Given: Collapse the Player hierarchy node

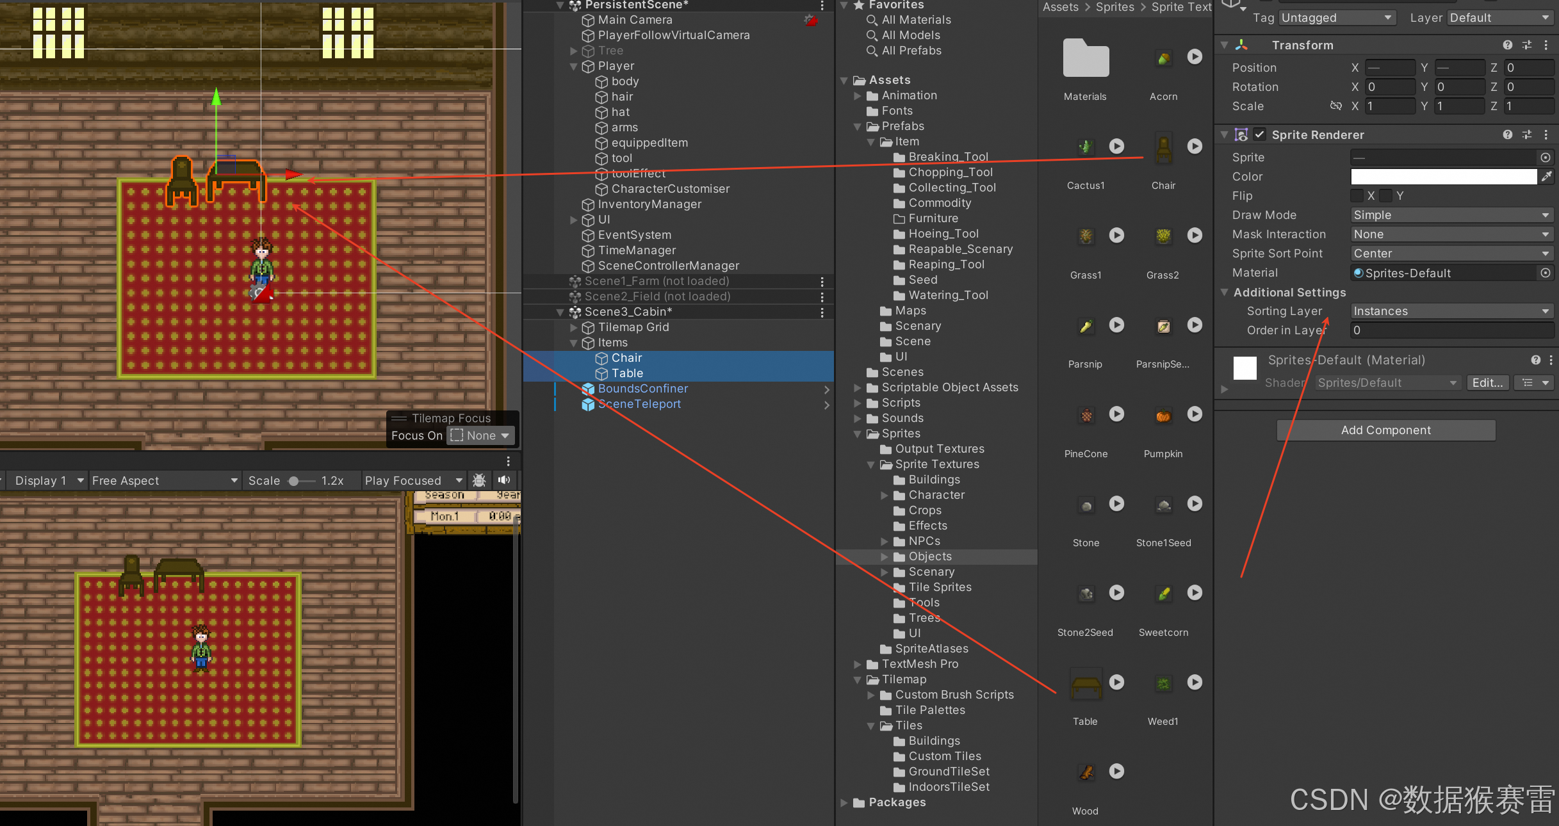Looking at the screenshot, I should [x=574, y=66].
